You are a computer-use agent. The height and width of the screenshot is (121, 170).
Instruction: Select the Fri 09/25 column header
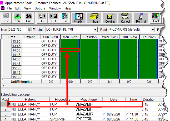(x=149, y=37)
